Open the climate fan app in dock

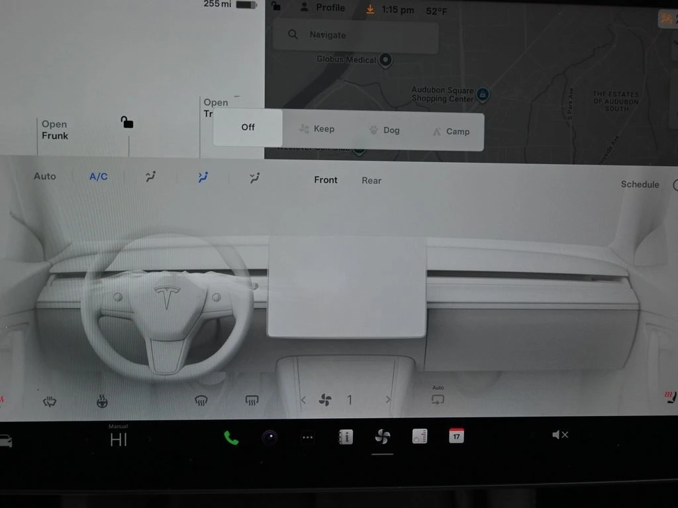pos(382,437)
